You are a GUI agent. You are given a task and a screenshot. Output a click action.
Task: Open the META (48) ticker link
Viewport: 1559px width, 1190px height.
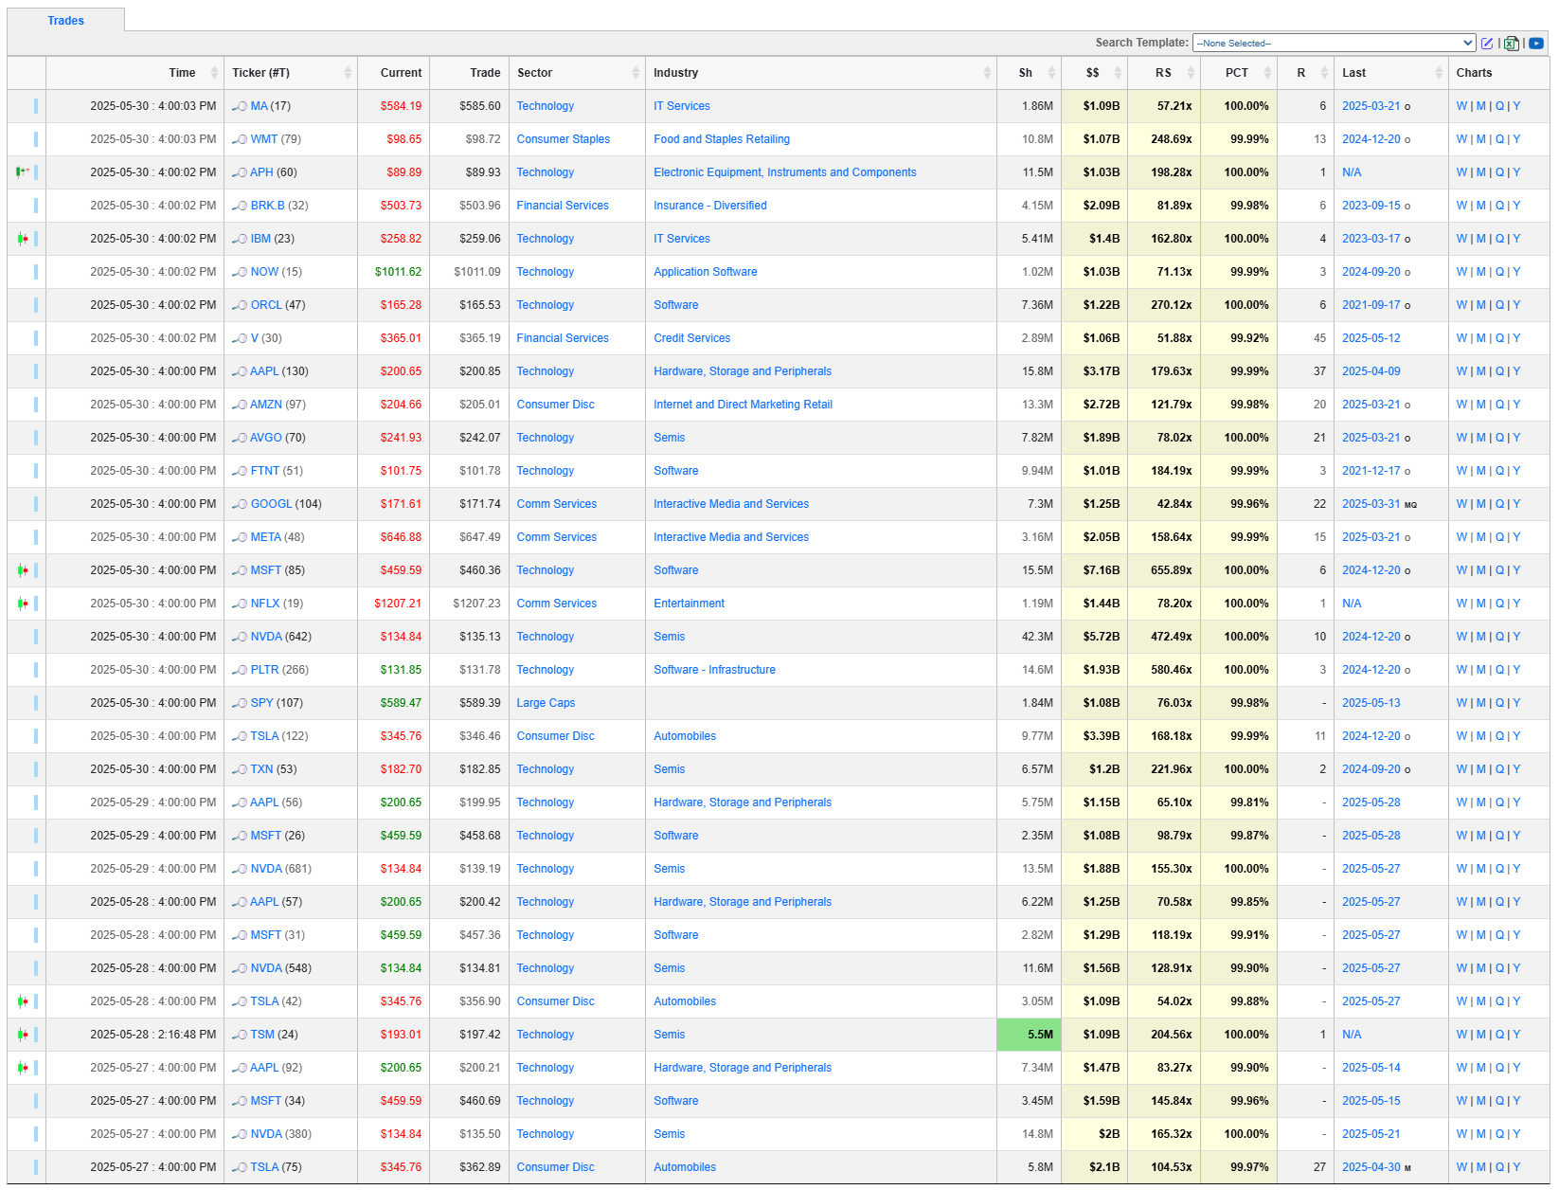[266, 537]
